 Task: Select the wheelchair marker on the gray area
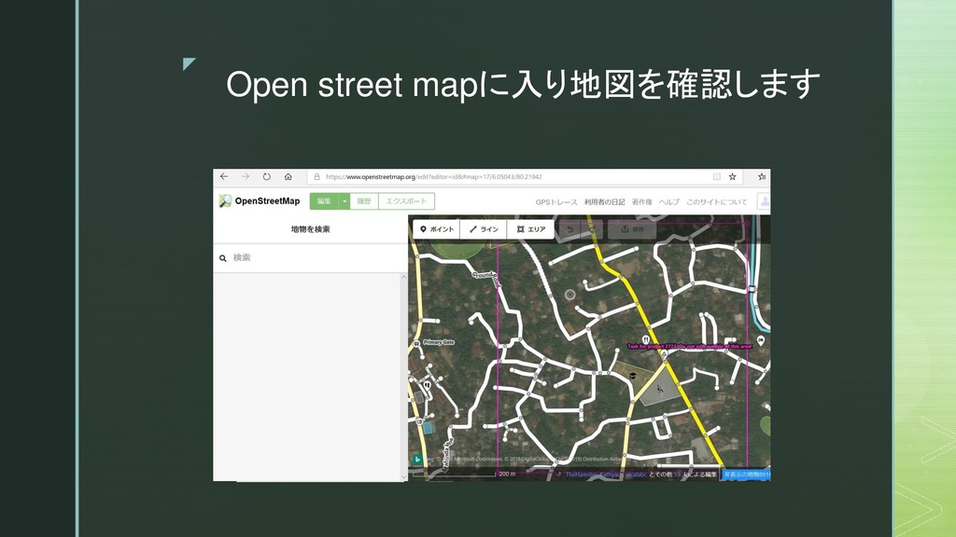coord(660,389)
